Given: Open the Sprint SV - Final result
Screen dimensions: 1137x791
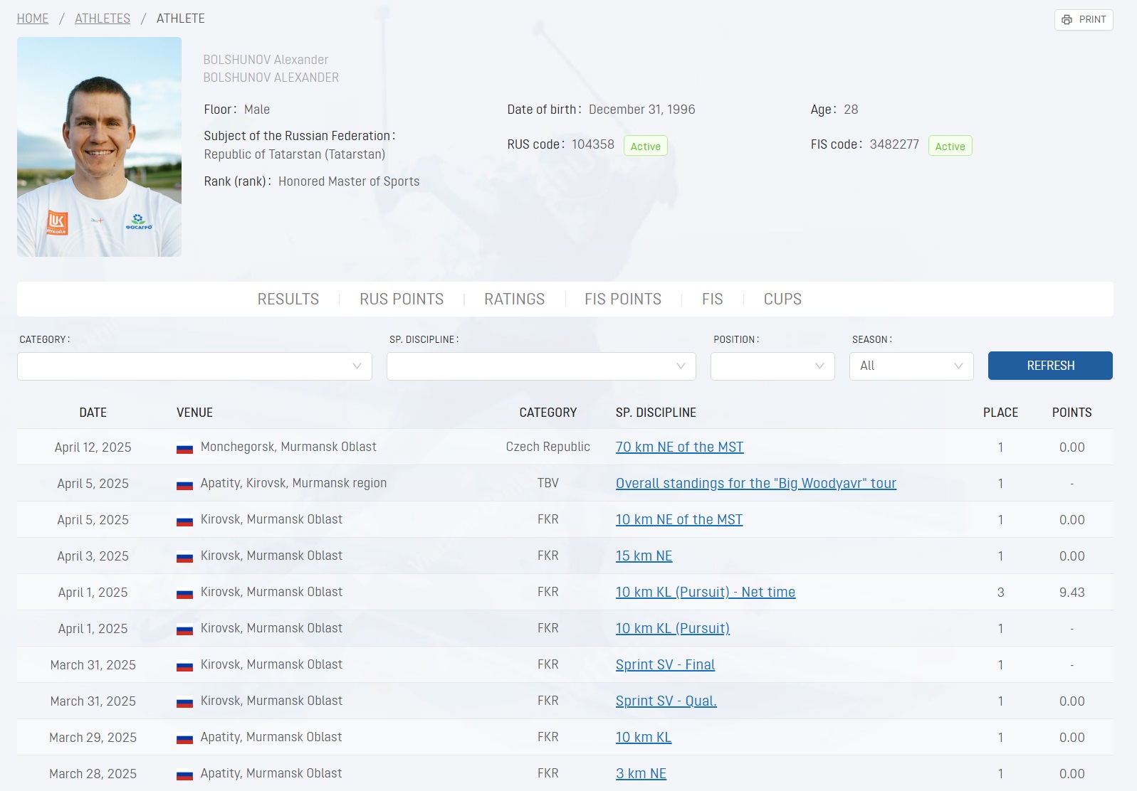Looking at the screenshot, I should (x=665, y=665).
